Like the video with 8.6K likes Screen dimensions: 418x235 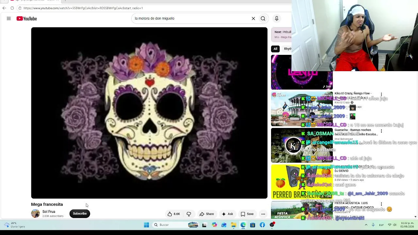(174, 214)
